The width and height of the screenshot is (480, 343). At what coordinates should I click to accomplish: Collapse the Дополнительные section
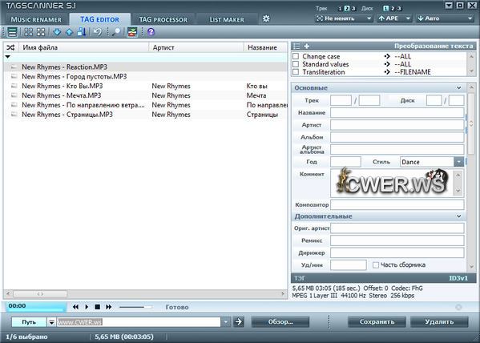coord(459,216)
